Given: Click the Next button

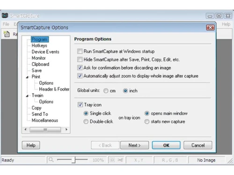Looking at the screenshot, I should click(x=134, y=145).
